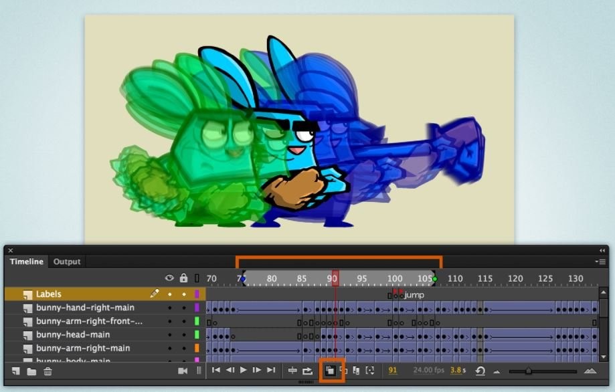Center the frame in timeline

coord(292,371)
